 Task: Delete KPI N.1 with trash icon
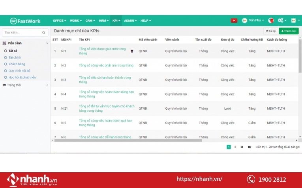[132, 51]
